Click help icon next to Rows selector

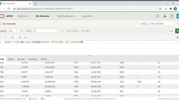(x=62, y=31)
